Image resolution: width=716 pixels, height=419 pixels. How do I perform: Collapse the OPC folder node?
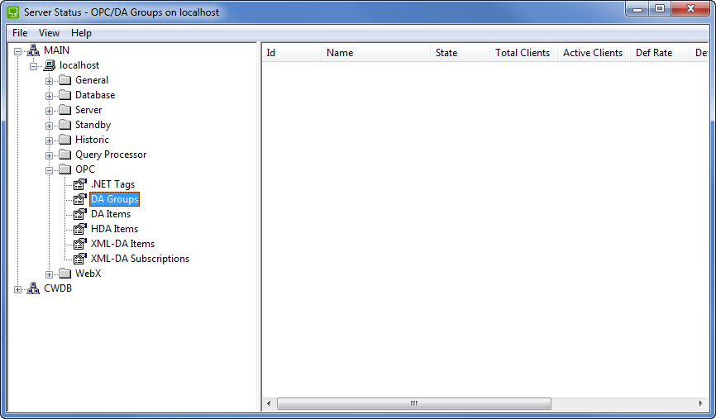50,170
